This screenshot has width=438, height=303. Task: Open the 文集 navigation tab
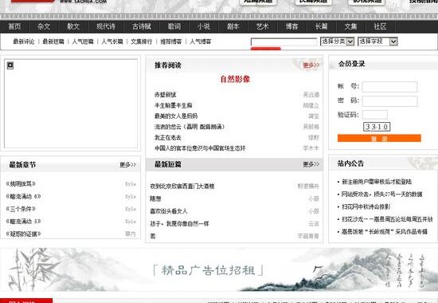pos(350,26)
